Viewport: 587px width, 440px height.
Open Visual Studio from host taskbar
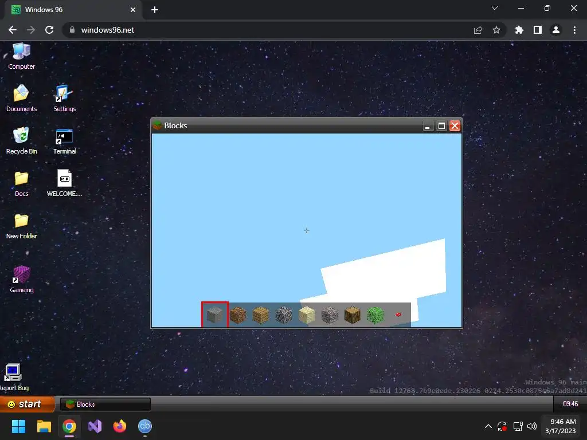95,426
